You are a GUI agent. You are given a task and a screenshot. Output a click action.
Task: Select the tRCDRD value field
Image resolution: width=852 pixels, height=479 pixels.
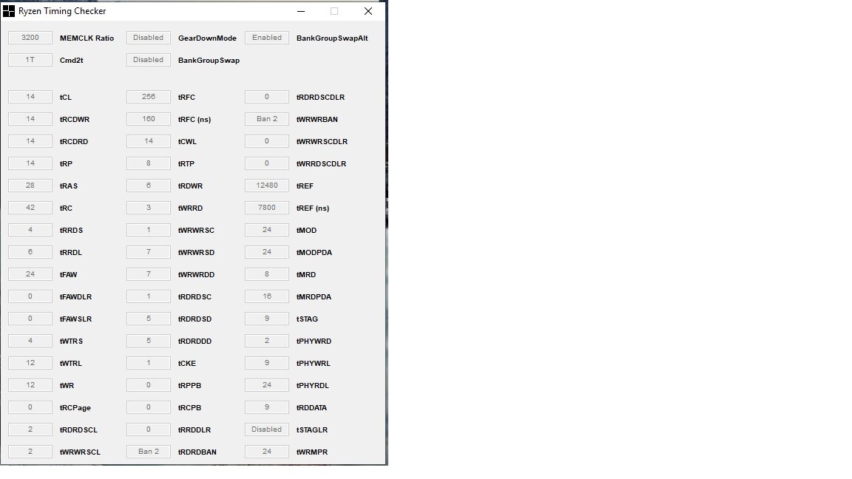pos(30,141)
